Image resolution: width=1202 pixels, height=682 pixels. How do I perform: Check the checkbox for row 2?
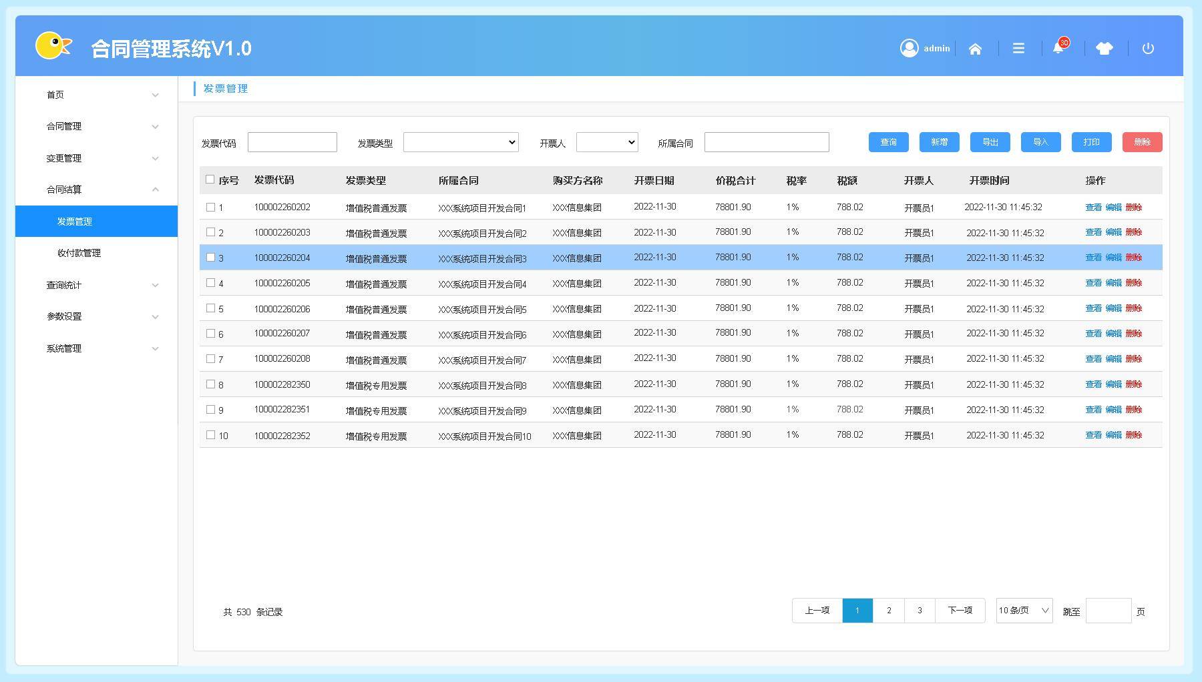210,232
